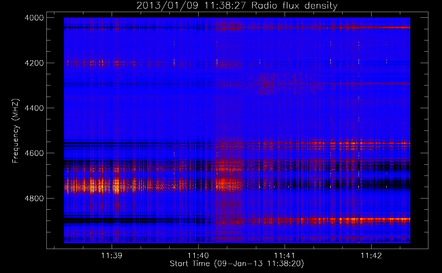Click the 11:42 time axis label
The image size is (442, 273).
click(x=371, y=256)
